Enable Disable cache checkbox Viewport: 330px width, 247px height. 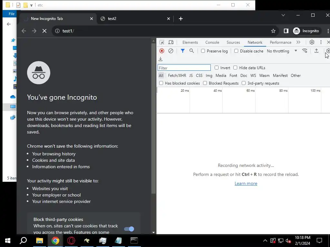pyautogui.click(x=236, y=51)
